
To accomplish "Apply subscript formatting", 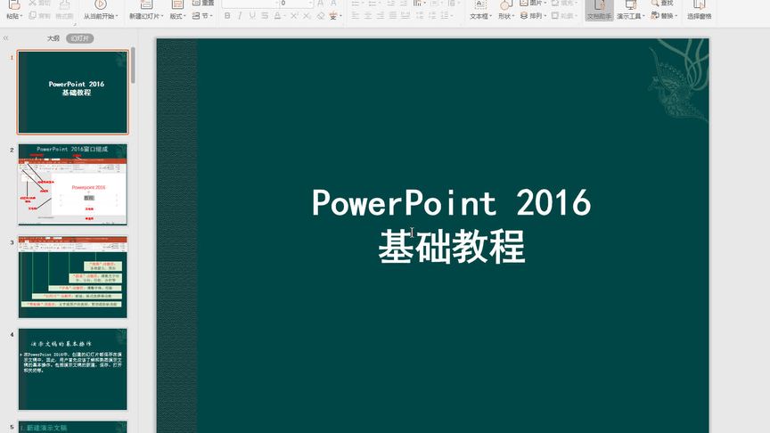I will pos(307,16).
